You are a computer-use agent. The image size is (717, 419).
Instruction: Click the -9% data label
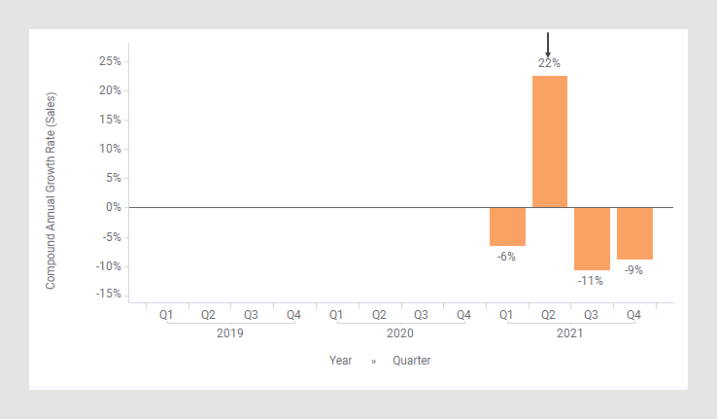(633, 270)
